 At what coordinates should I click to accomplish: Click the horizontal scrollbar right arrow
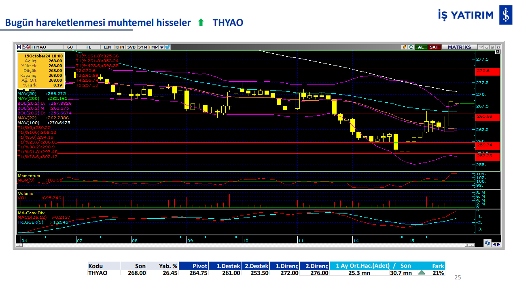tap(498, 244)
